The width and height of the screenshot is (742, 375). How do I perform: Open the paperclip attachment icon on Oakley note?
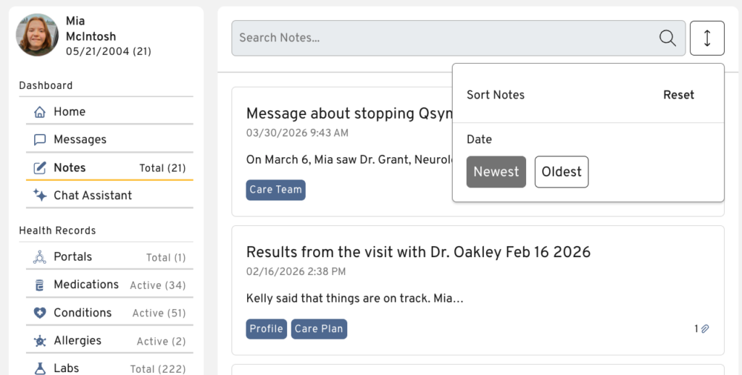pyautogui.click(x=705, y=329)
